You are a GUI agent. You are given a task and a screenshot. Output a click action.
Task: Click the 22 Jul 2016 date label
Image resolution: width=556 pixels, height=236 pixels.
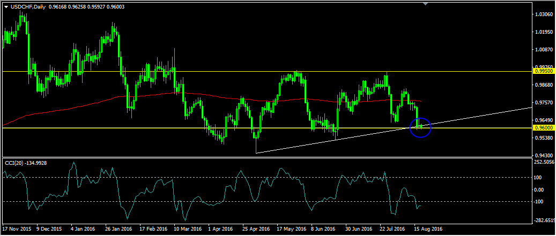click(393, 229)
